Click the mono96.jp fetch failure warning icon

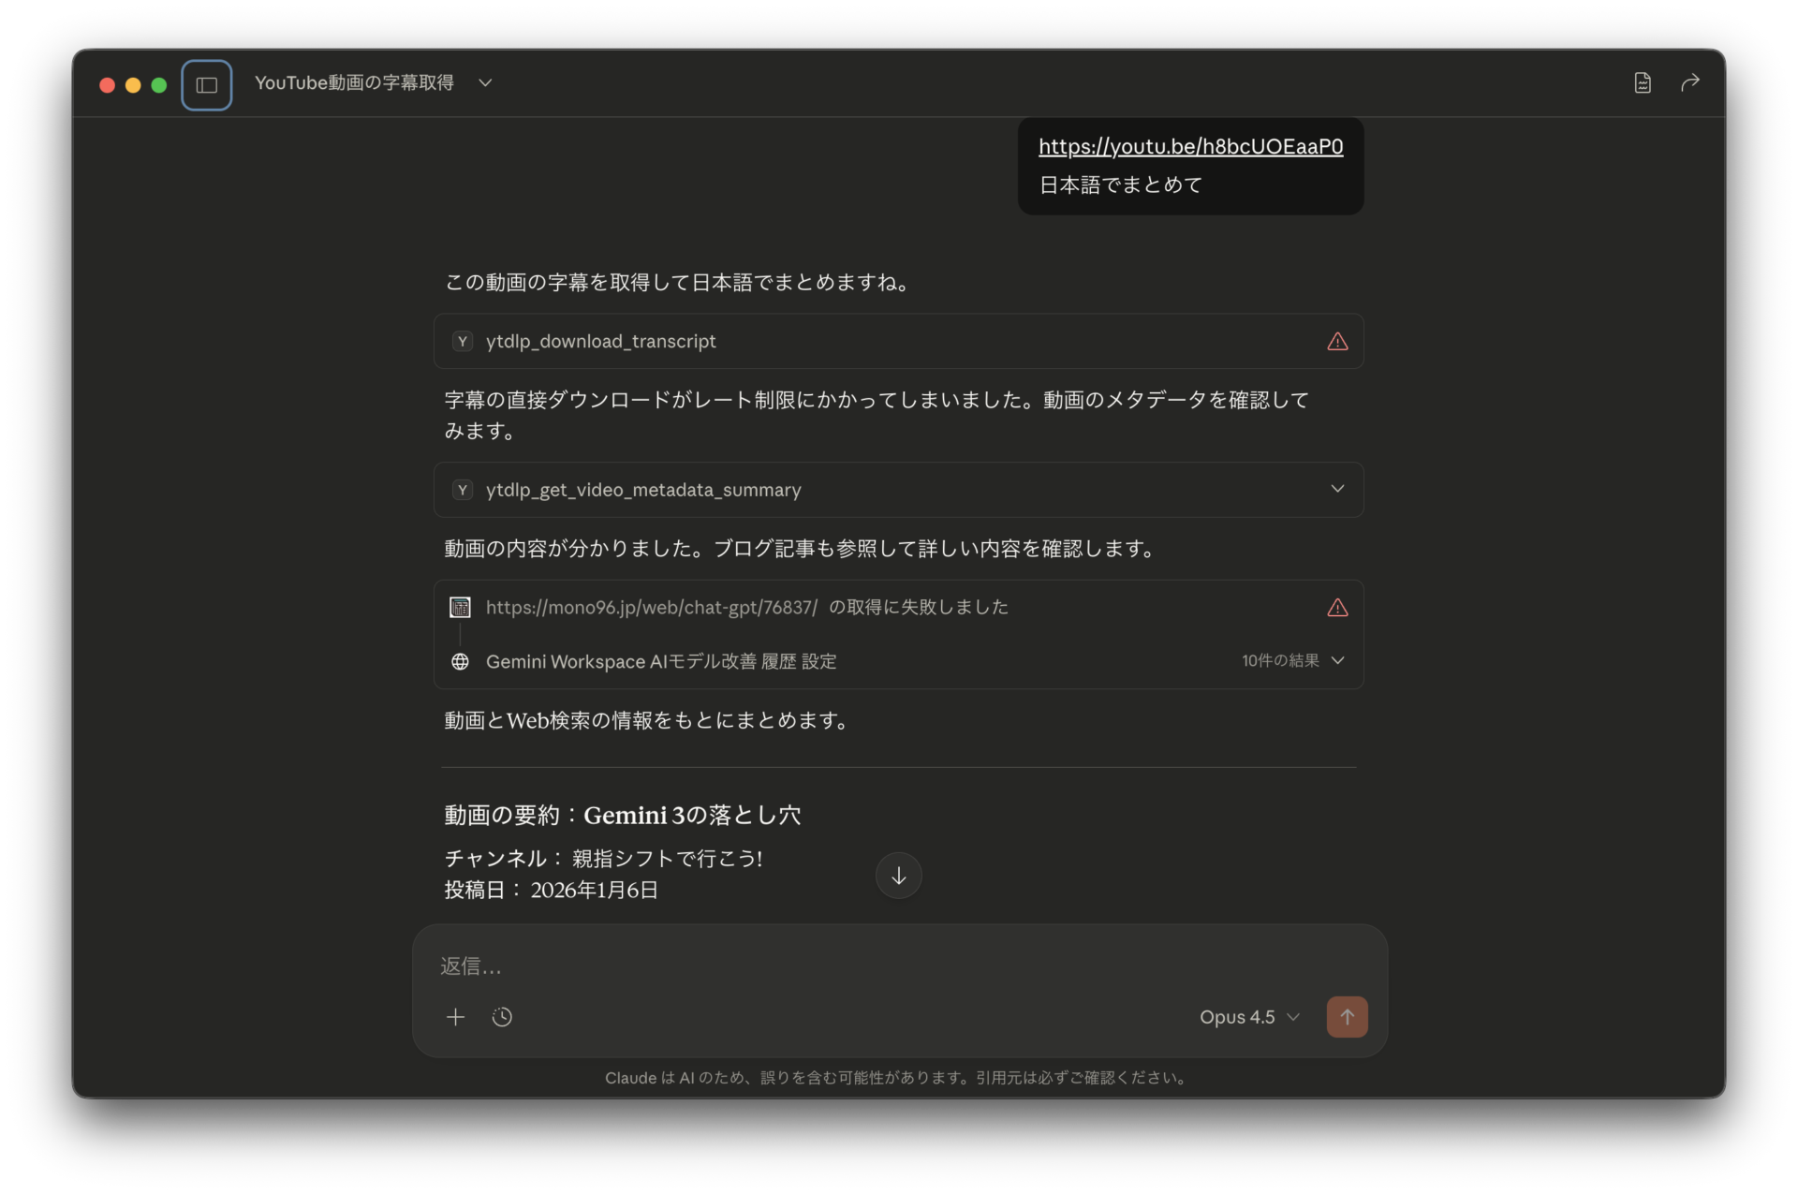pos(1337,608)
